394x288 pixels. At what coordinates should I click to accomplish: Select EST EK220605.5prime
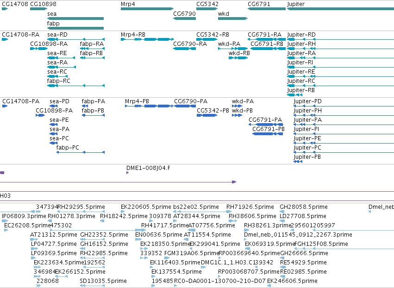(x=123, y=211)
